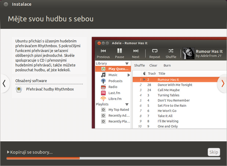Expand the Music entry arrow
This screenshot has width=227, height=166.
(x=129, y=75)
